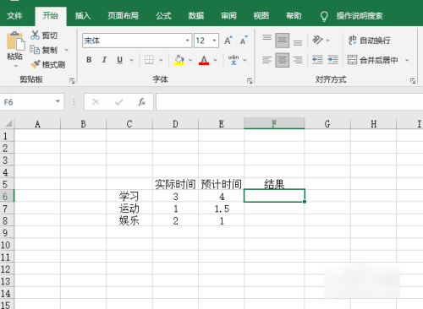Copy using the 复制 icon

pyautogui.click(x=35, y=50)
